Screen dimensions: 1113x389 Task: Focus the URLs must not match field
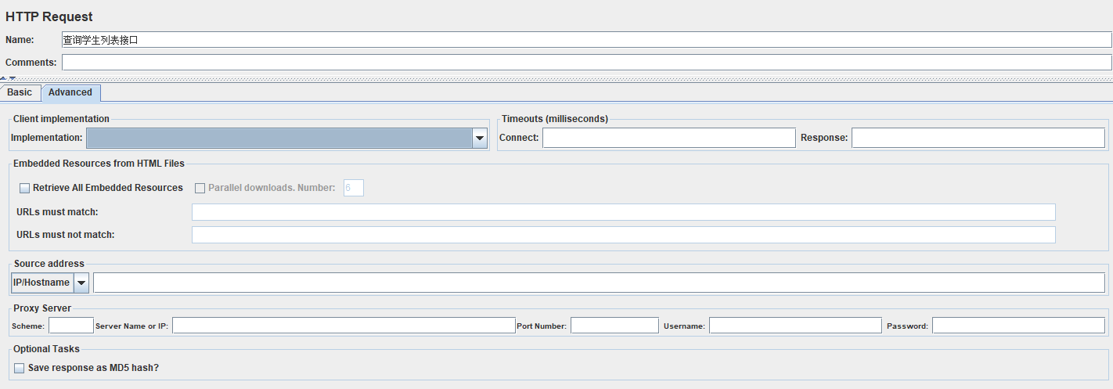[623, 235]
